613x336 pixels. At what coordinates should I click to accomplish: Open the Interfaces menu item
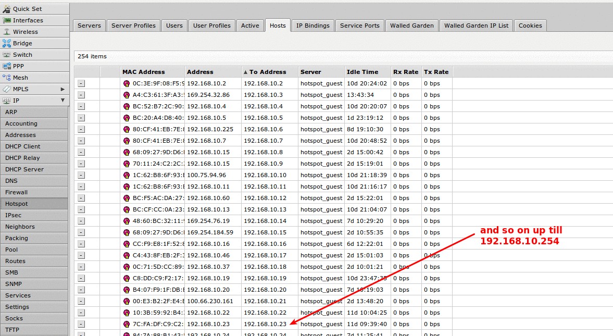(x=34, y=20)
